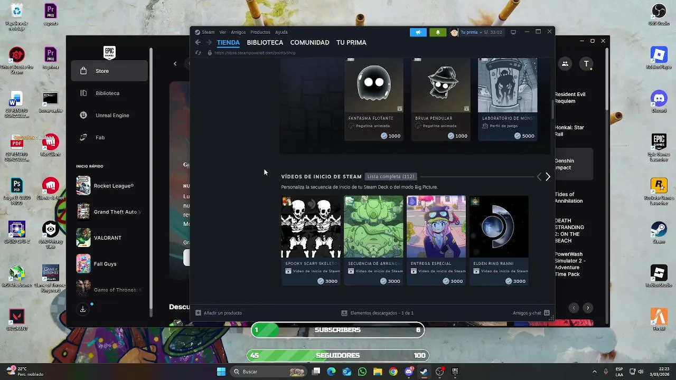Open MSI Afterburner desktop shortcut
The width and height of the screenshot is (676, 380).
pos(17,276)
